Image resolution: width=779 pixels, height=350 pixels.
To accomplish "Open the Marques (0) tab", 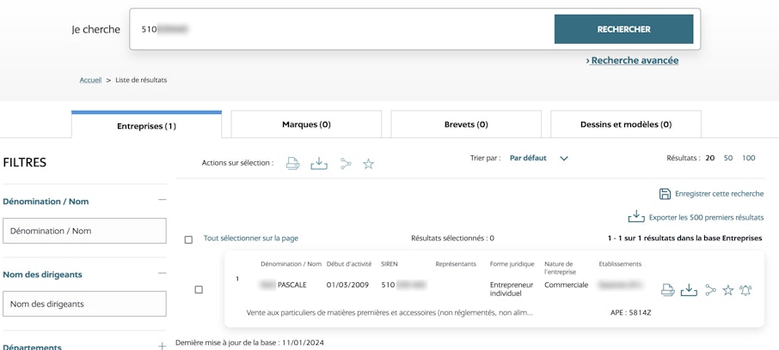I will tap(306, 124).
